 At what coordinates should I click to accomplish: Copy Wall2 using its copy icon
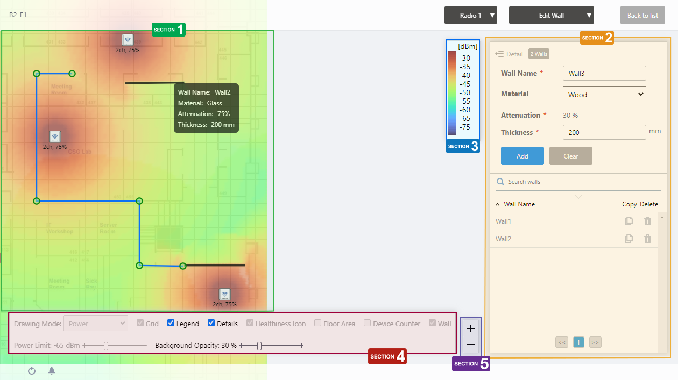click(628, 239)
